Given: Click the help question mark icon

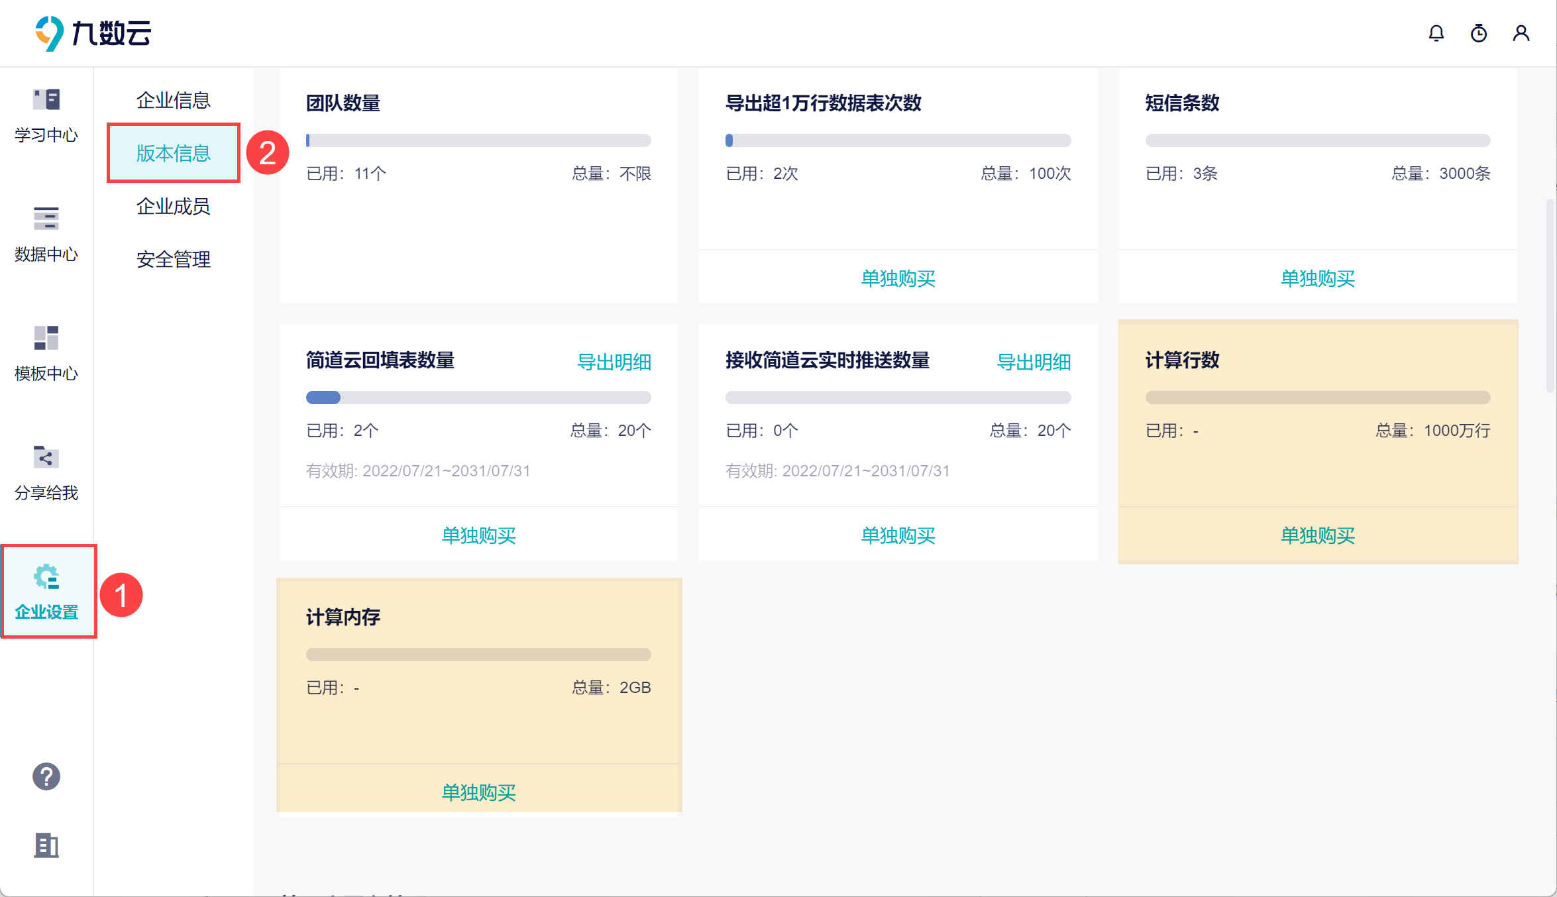Looking at the screenshot, I should tap(46, 776).
